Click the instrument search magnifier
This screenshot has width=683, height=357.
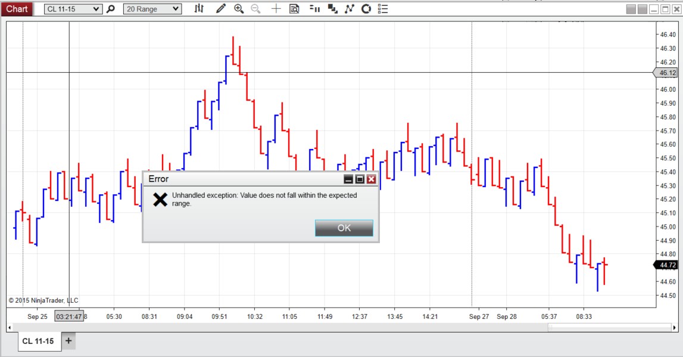[111, 9]
